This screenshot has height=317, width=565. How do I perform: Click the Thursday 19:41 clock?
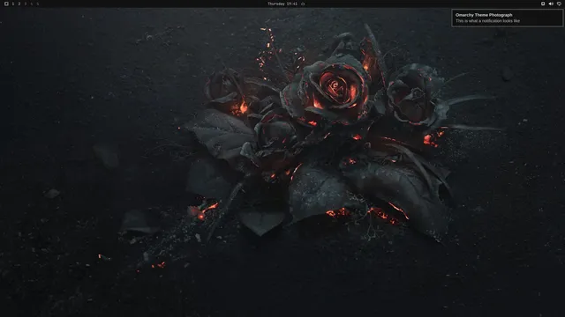coord(282,4)
